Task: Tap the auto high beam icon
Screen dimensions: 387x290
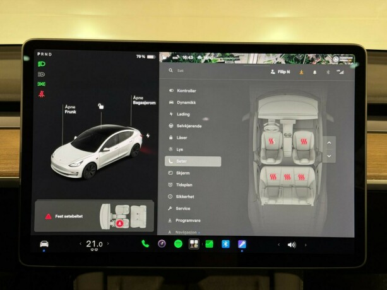Action: coord(42,74)
